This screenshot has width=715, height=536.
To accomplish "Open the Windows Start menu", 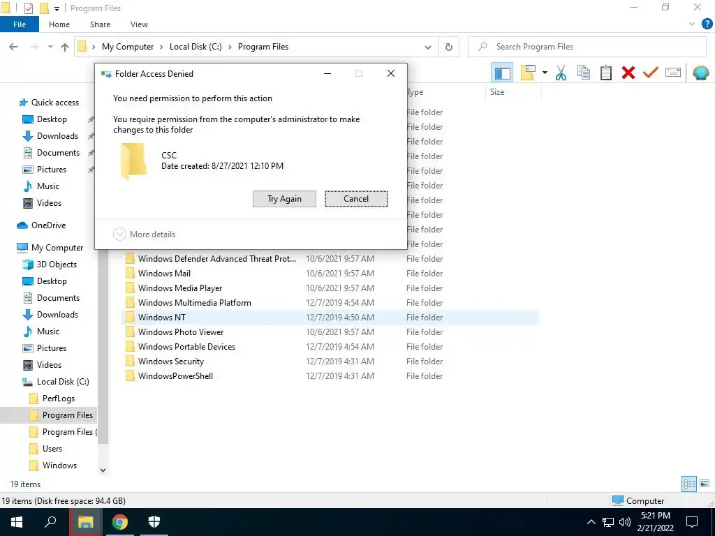I will click(x=17, y=522).
